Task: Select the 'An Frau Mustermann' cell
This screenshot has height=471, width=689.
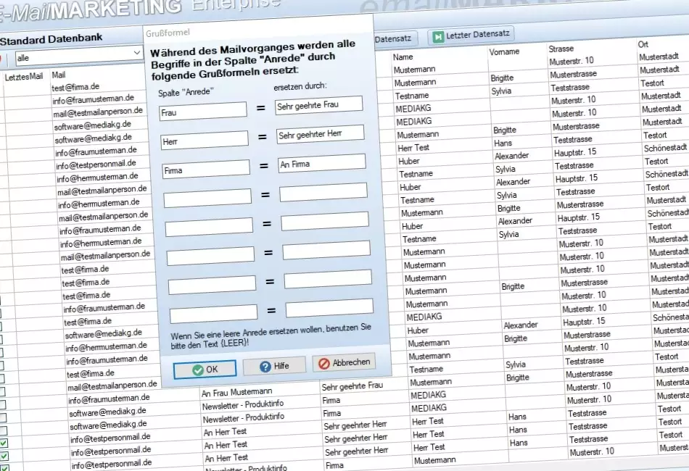Action: (237, 392)
